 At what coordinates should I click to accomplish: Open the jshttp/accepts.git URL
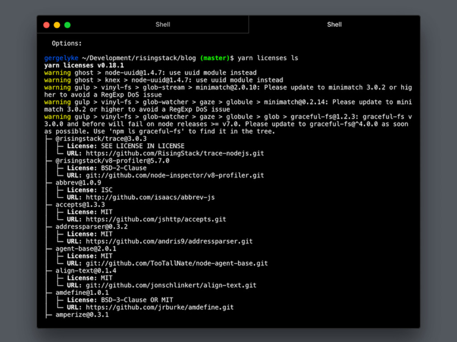click(156, 219)
